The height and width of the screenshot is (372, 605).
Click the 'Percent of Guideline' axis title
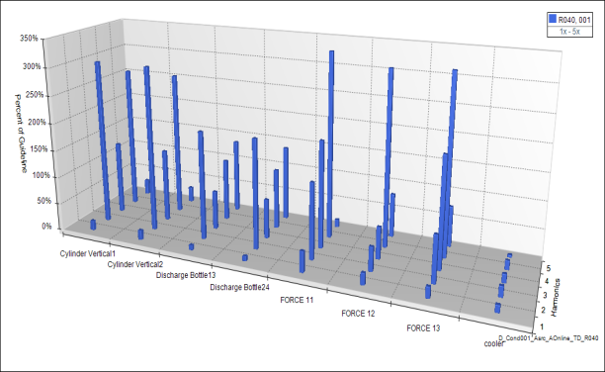click(20, 133)
